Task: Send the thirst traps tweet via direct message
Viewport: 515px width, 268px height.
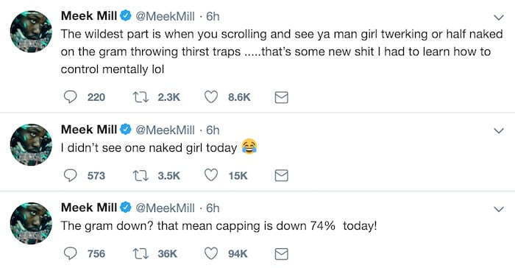Action: 282,97
